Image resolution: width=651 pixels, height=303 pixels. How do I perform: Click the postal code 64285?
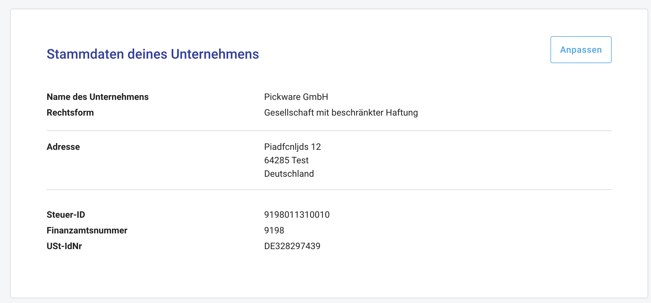(277, 160)
